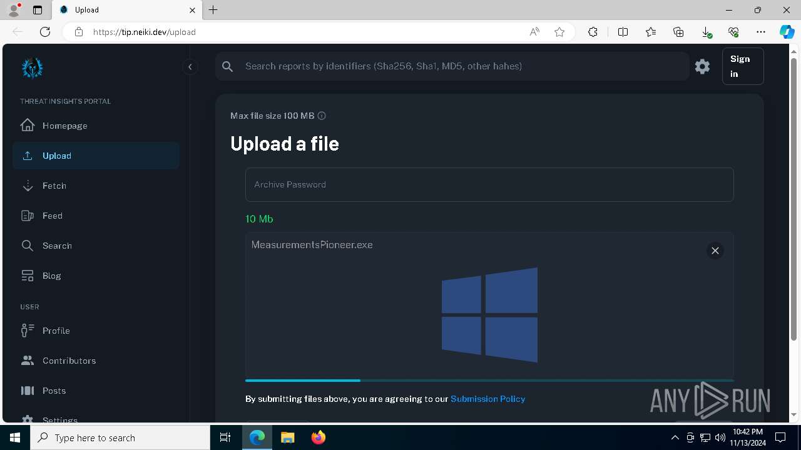The height and width of the screenshot is (450, 801).
Task: Open the Feed sidebar item
Action: click(x=96, y=216)
